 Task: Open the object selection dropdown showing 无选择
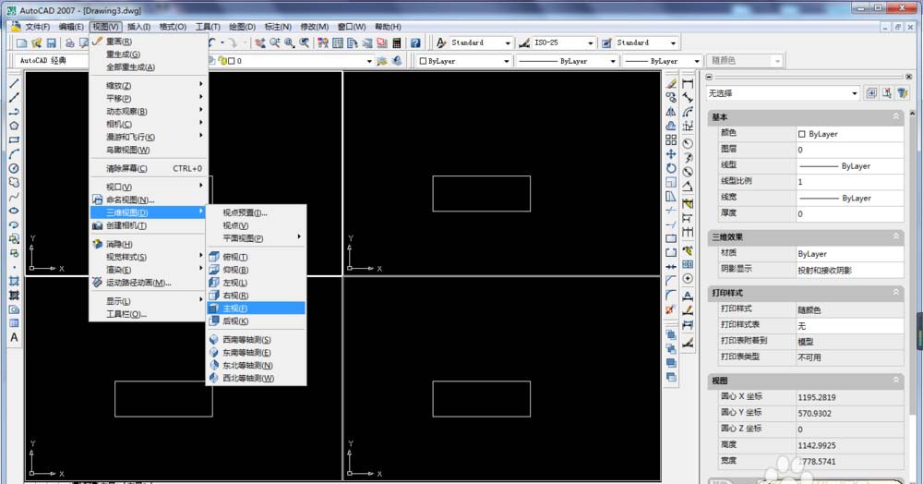[783, 93]
